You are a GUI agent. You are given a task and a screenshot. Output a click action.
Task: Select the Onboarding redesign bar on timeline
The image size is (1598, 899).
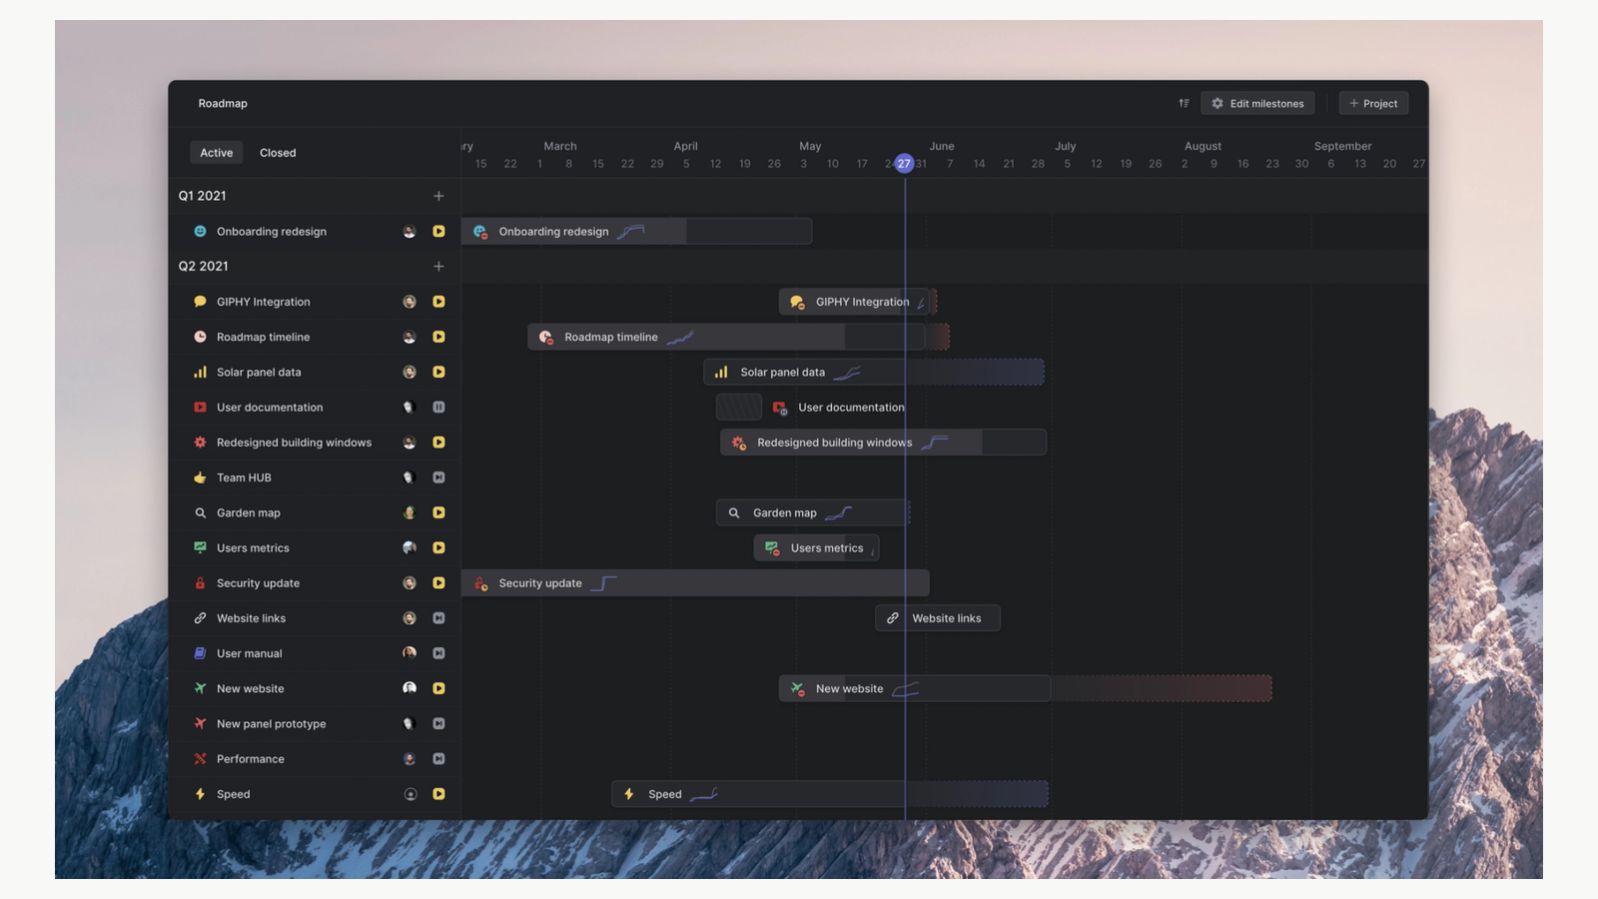[x=636, y=231]
